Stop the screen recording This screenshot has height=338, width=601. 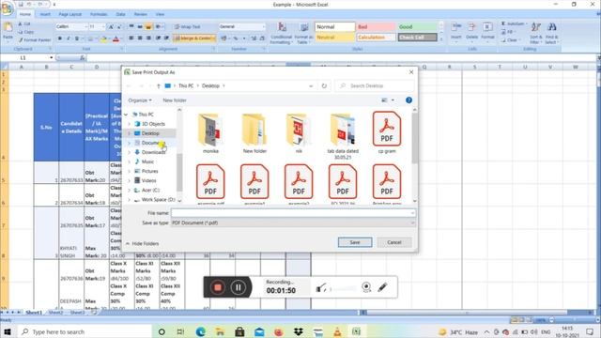coord(218,287)
